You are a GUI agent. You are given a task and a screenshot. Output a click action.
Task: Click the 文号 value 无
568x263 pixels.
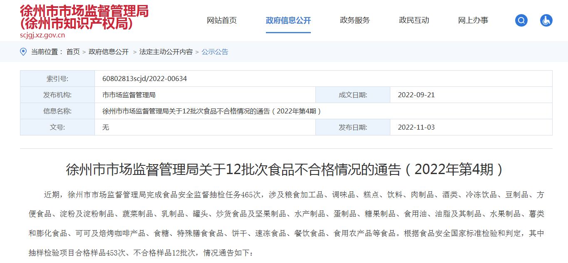106,127
